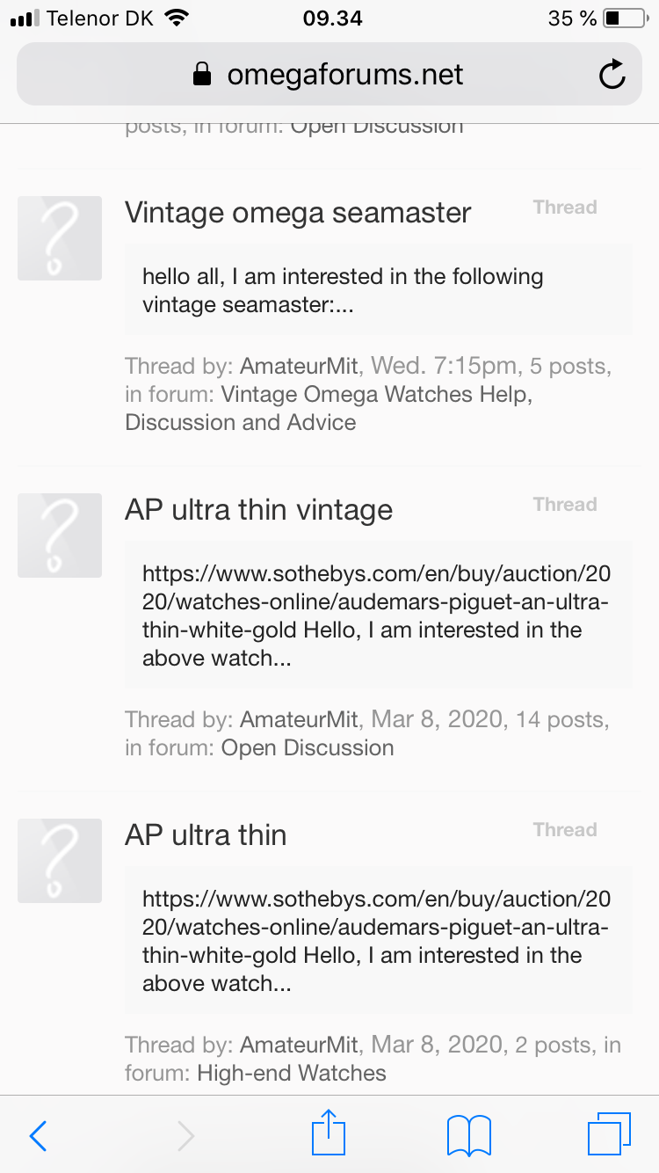Tap avatar placeholder beside AP ultra thin vintage
Viewport: 659px width, 1173px height.
60,535
